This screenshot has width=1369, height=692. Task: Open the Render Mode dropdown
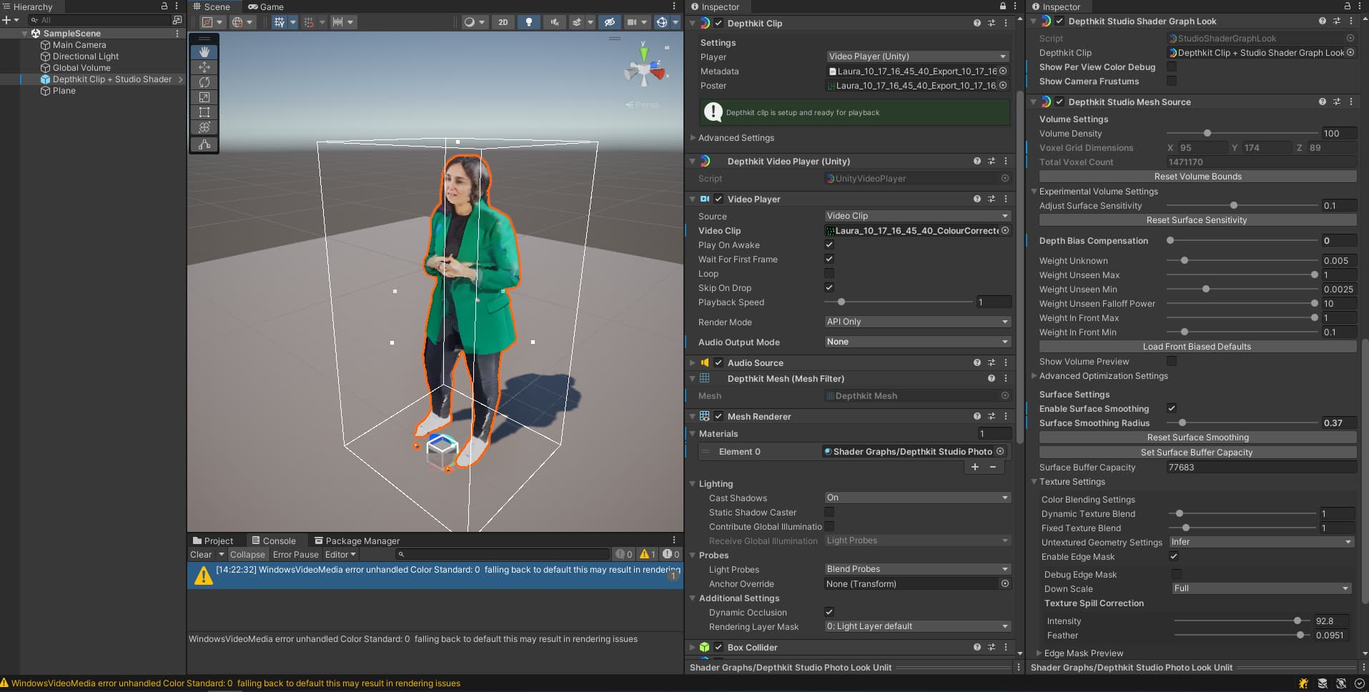917,322
